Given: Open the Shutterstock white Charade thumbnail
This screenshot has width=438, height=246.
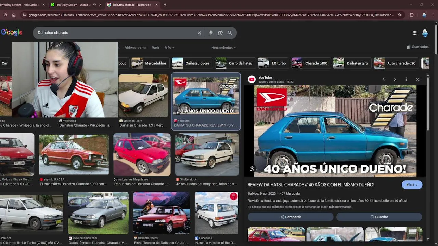Looking at the screenshot, I should coord(207,154).
